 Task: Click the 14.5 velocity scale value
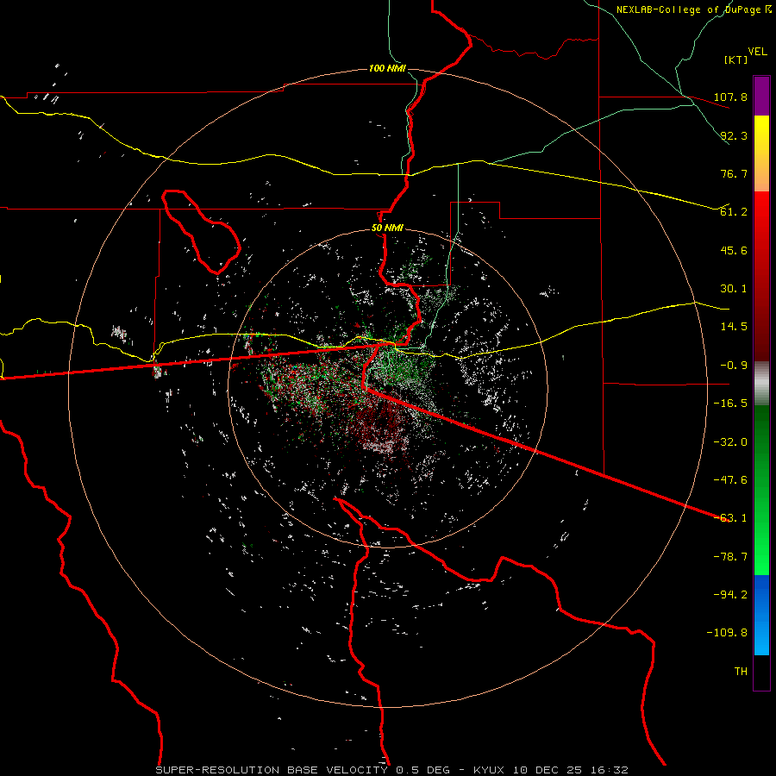tap(734, 327)
